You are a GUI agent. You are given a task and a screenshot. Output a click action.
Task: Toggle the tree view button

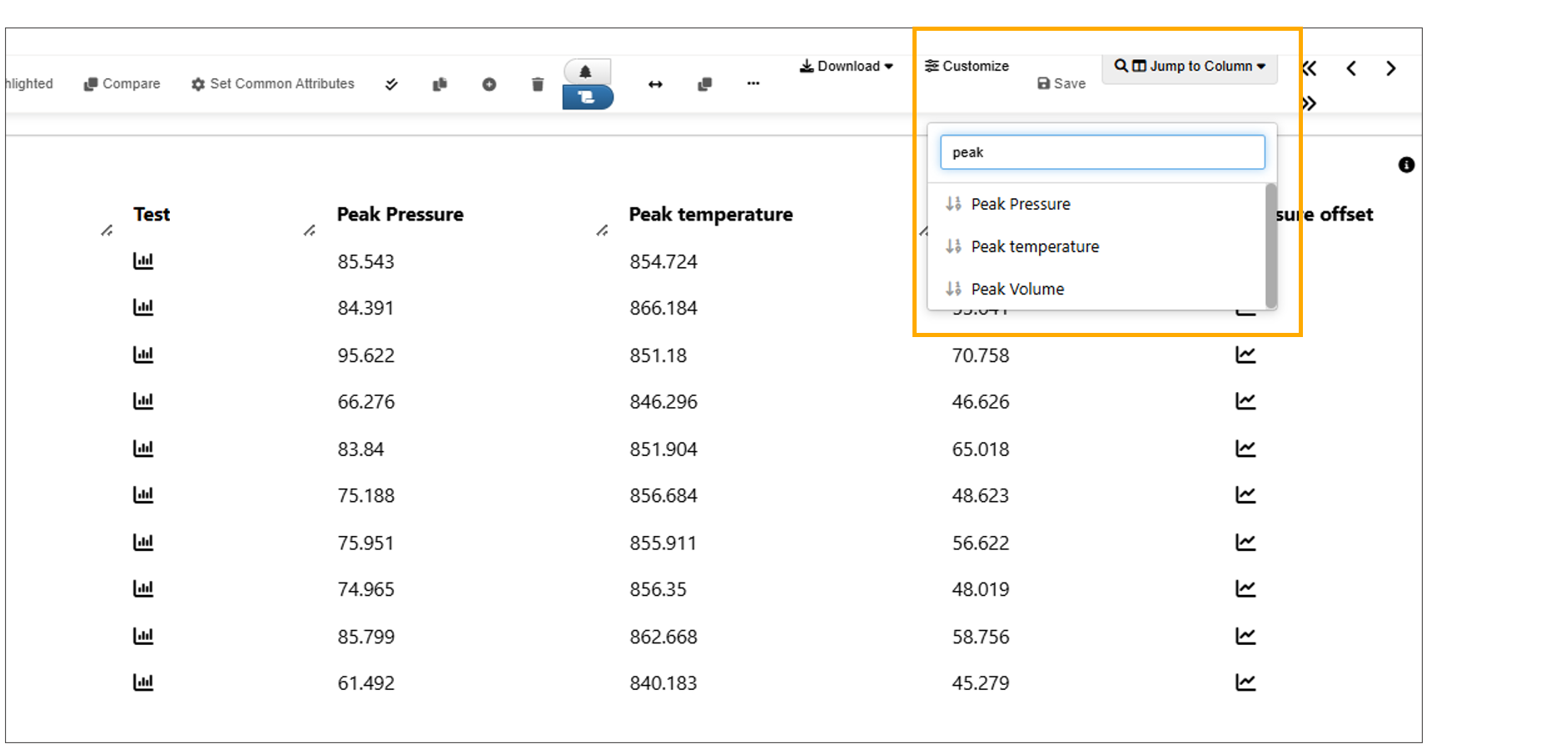coord(586,72)
